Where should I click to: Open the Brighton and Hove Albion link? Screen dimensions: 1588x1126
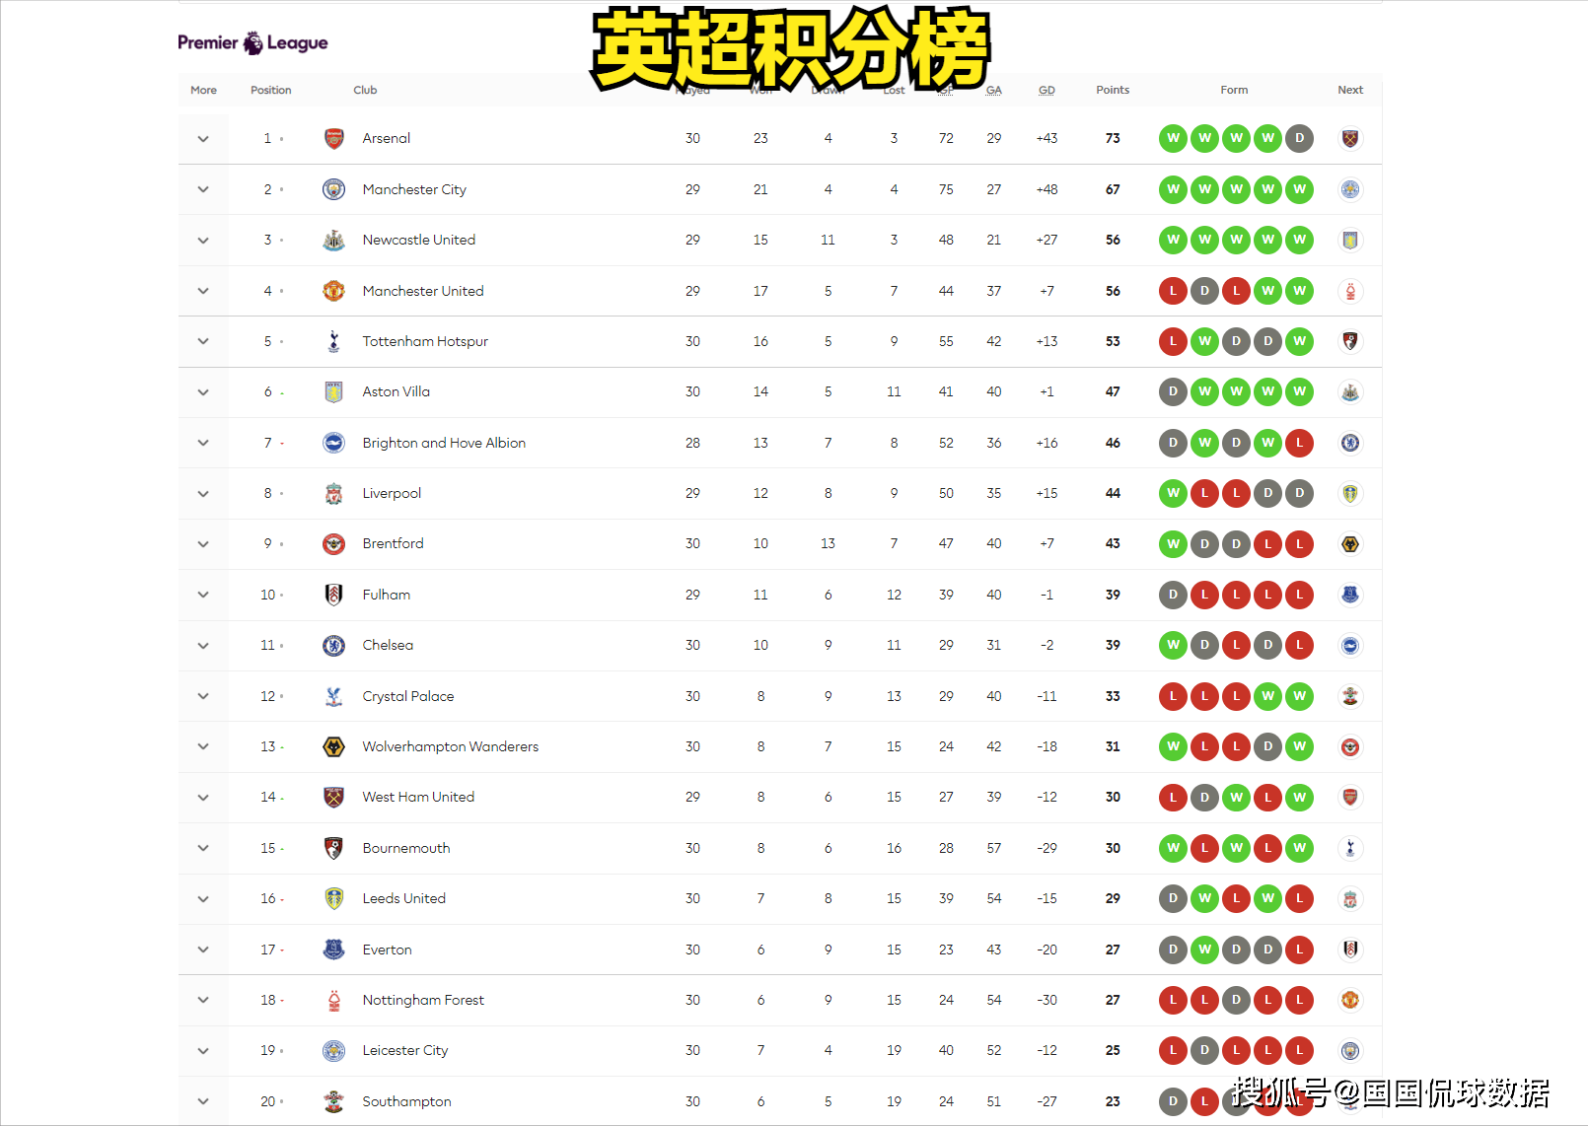[444, 443]
